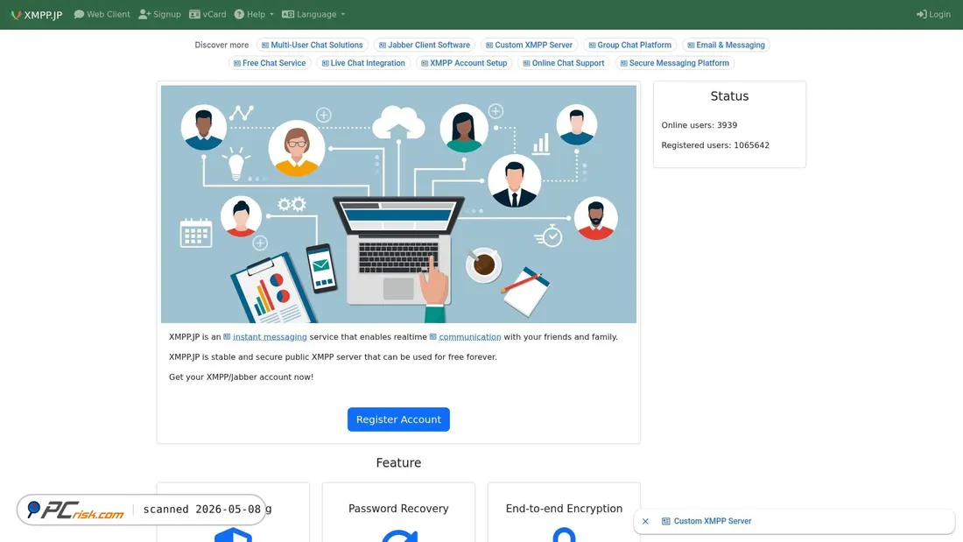The height and width of the screenshot is (542, 963).
Task: Click the Language translate icon
Action: (x=288, y=14)
